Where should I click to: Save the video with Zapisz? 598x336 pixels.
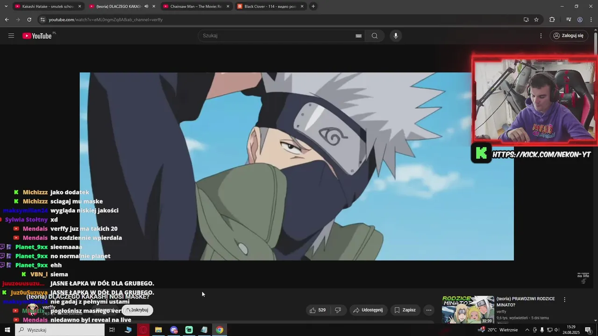pos(405,310)
